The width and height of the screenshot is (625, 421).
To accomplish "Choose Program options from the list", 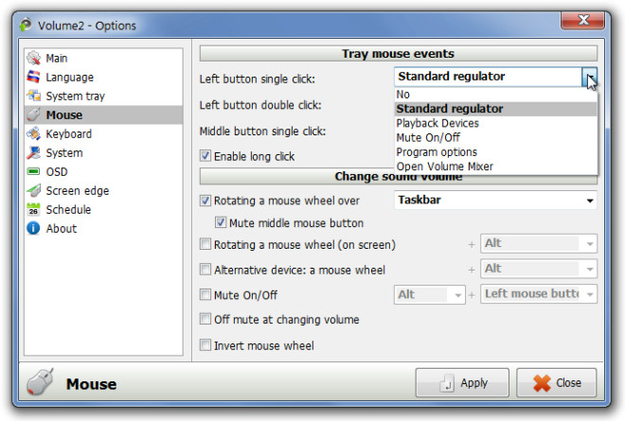I will [x=496, y=152].
